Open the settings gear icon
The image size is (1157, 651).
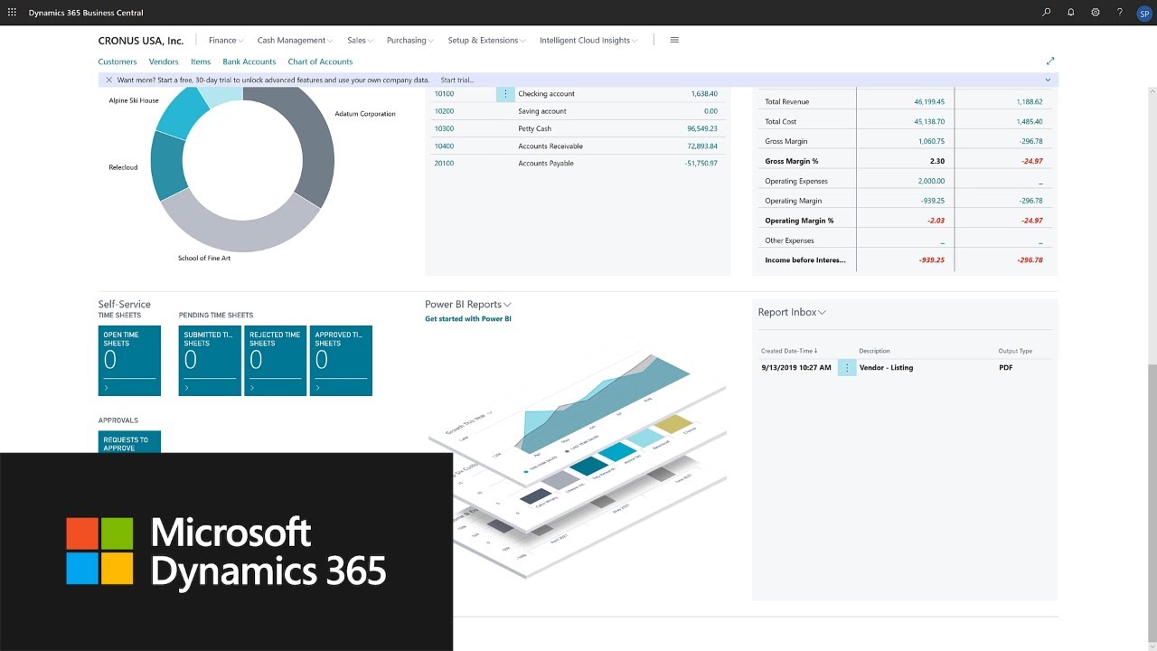click(x=1096, y=13)
